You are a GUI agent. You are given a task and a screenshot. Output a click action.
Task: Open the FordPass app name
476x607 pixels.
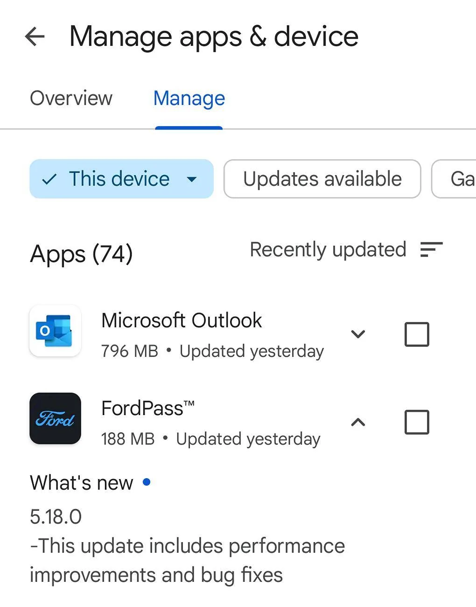(147, 408)
